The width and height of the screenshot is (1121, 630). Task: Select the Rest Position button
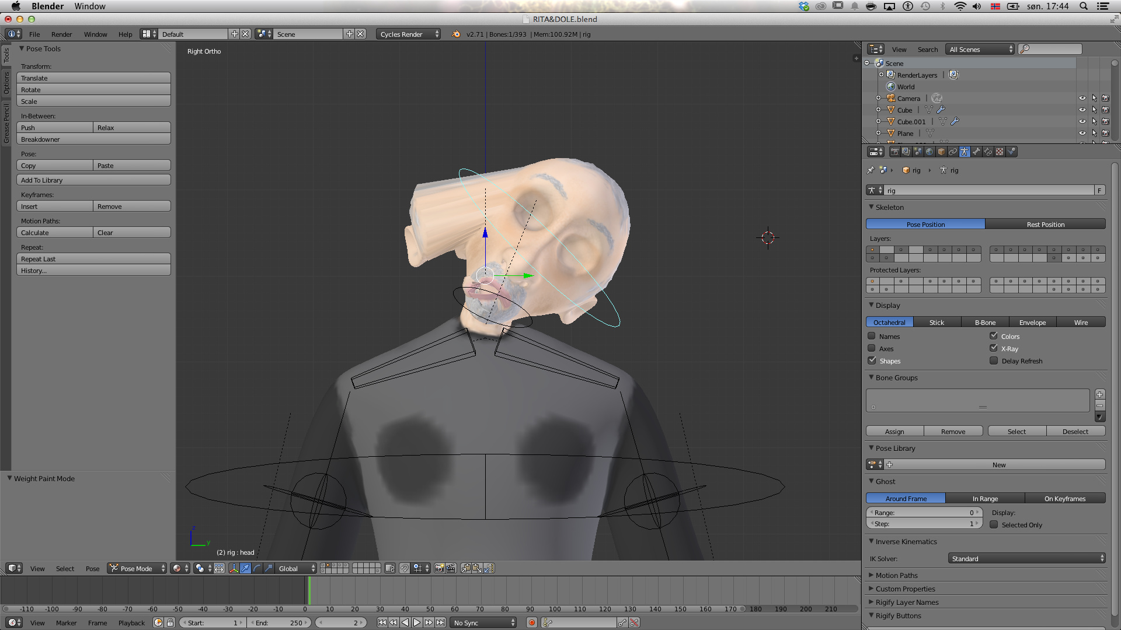[1045, 224]
